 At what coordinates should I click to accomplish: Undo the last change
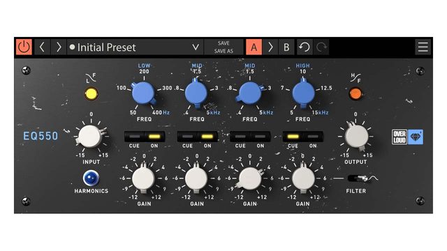click(305, 47)
